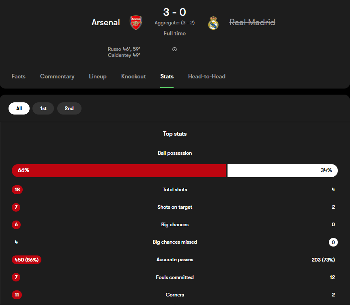This screenshot has width=350, height=305.
Task: Open the Head-to-Head tab
Action: point(207,76)
